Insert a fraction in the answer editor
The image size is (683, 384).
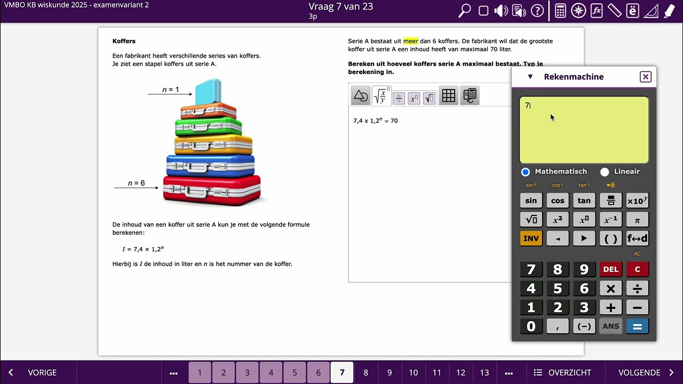click(399, 98)
